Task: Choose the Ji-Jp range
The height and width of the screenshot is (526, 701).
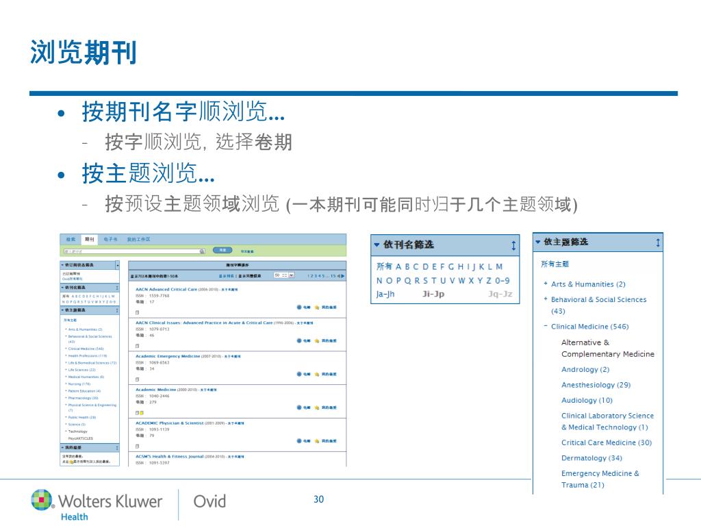Action: click(433, 295)
